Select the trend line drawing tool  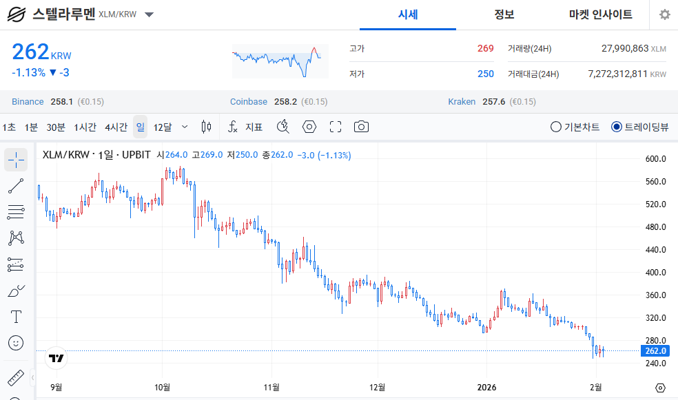[16, 186]
